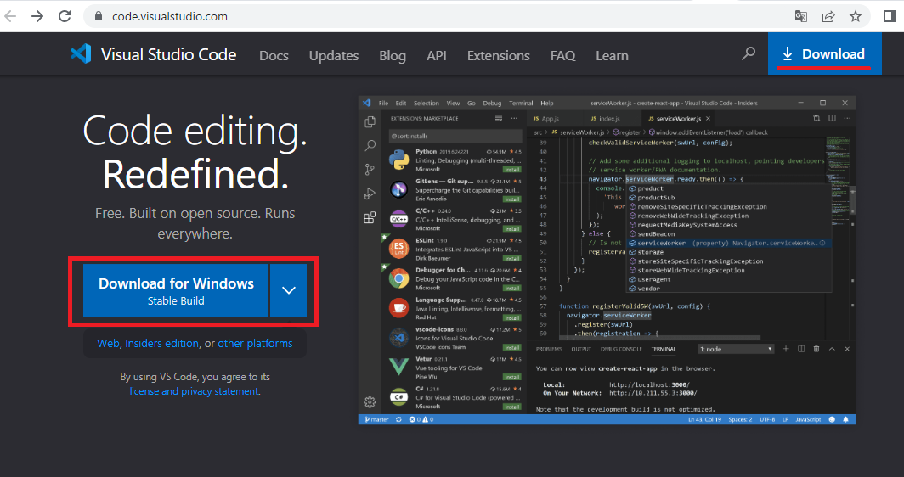The image size is (904, 477).
Task: Open the Learn nav item
Action: (x=612, y=56)
